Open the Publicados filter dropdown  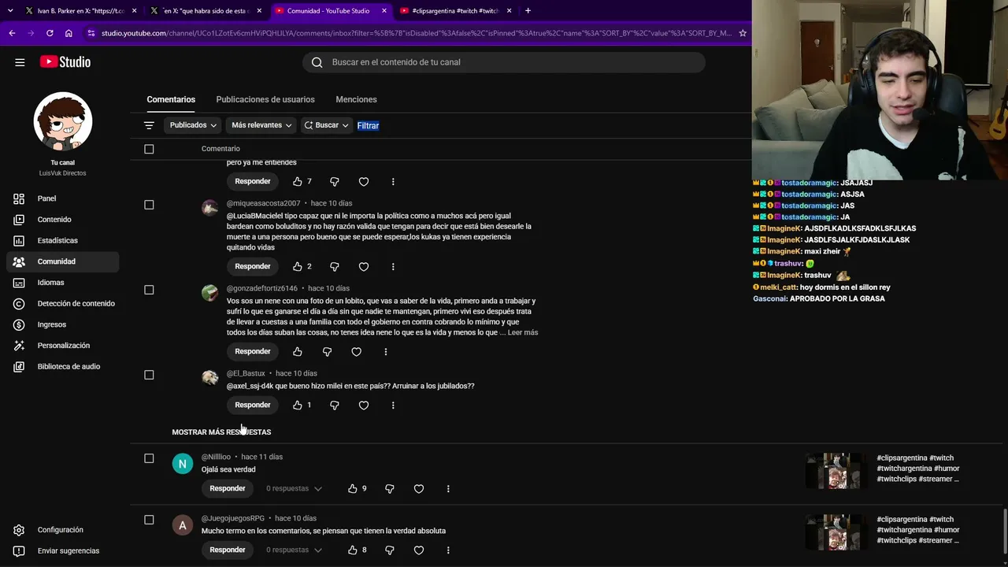[x=193, y=125]
